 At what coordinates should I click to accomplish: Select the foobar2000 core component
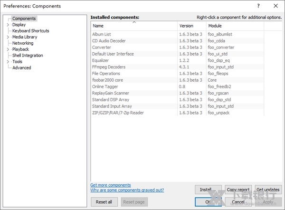coord(177,80)
